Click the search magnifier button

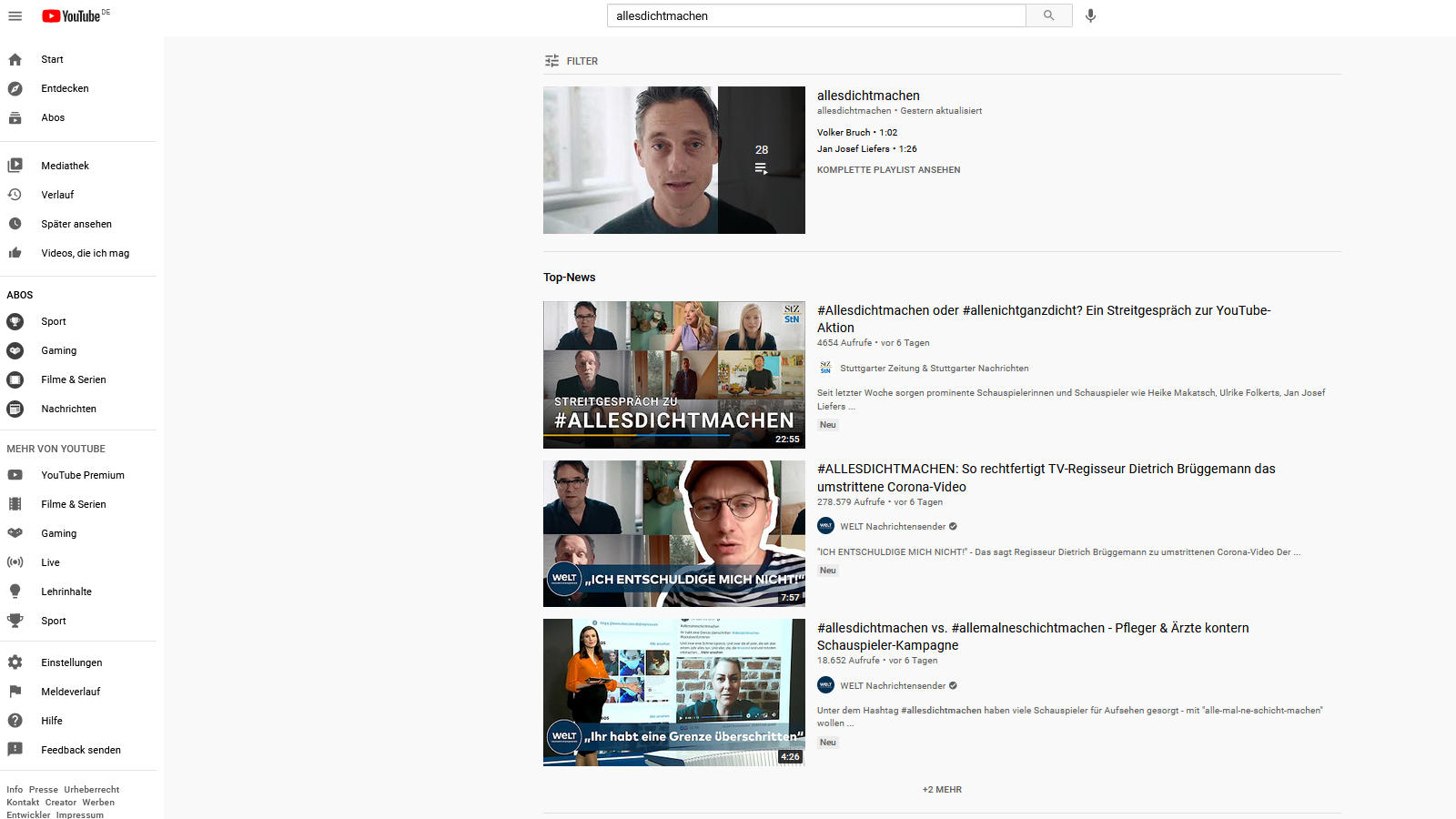pos(1048,15)
